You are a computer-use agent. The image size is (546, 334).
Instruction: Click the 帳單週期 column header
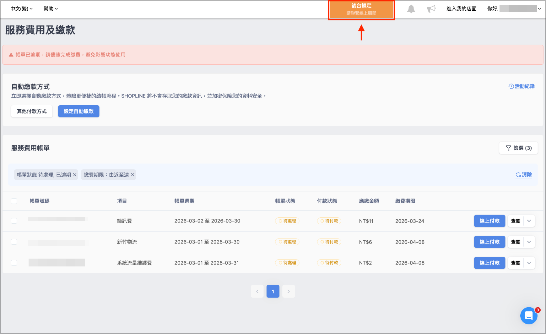tap(184, 201)
